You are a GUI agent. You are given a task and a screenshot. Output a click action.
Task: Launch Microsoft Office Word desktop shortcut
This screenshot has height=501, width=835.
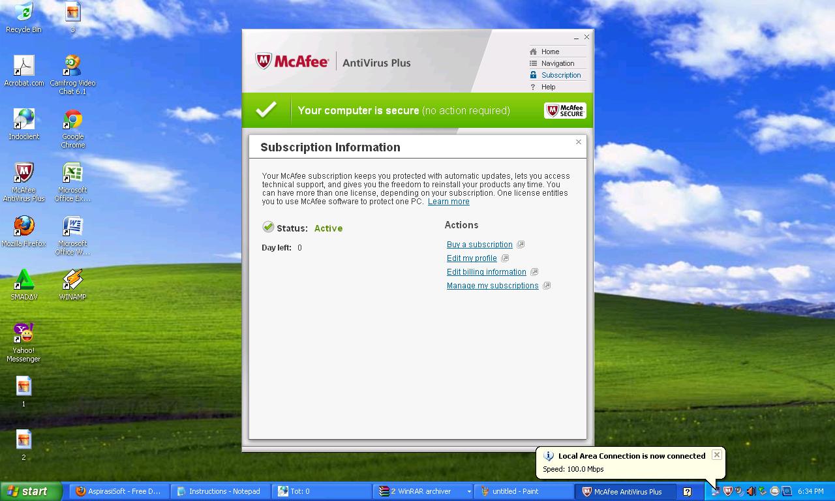pos(72,235)
